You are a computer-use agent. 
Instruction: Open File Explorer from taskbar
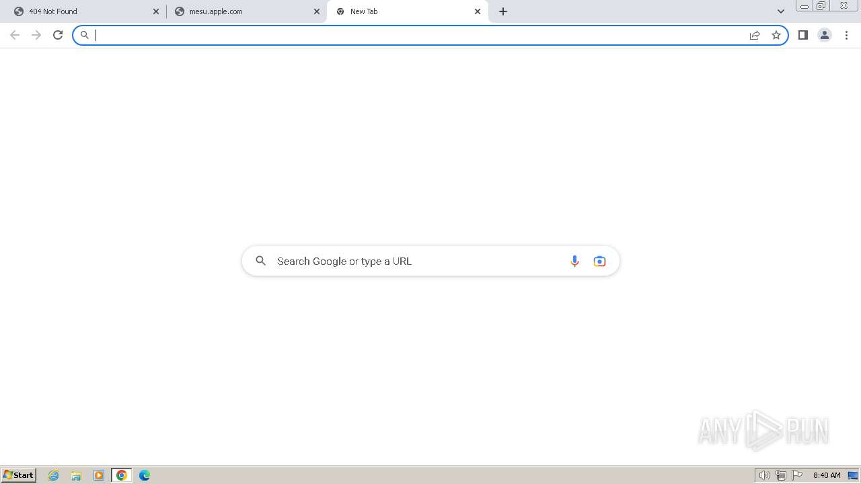click(76, 475)
